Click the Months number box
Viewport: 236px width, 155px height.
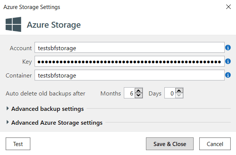pos(129,94)
